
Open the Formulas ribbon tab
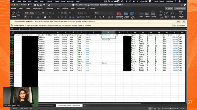[49, 9]
